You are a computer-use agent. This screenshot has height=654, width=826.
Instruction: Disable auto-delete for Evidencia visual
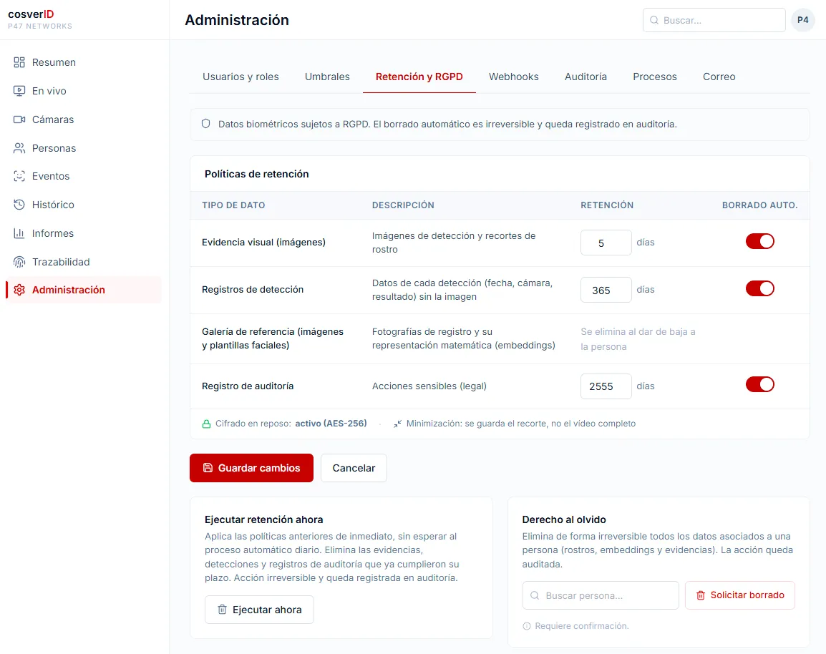759,241
